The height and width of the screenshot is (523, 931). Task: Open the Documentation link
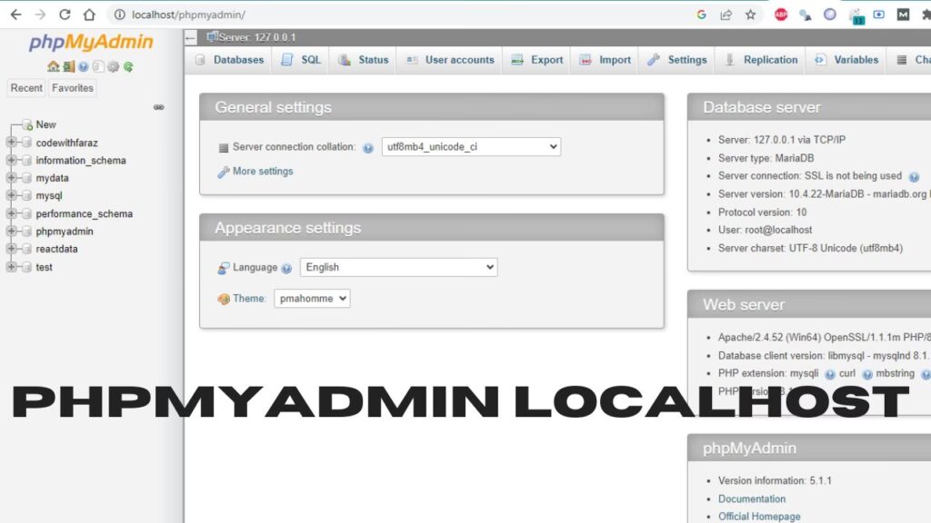click(752, 498)
